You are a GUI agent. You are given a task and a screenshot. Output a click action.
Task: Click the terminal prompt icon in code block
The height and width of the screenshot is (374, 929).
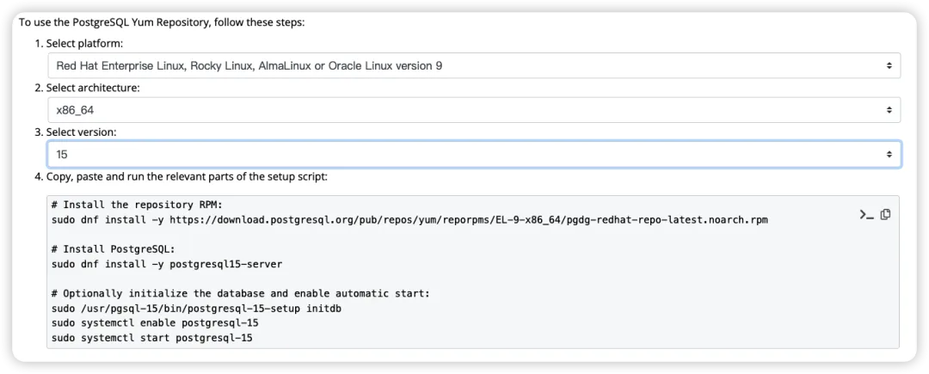pos(866,214)
